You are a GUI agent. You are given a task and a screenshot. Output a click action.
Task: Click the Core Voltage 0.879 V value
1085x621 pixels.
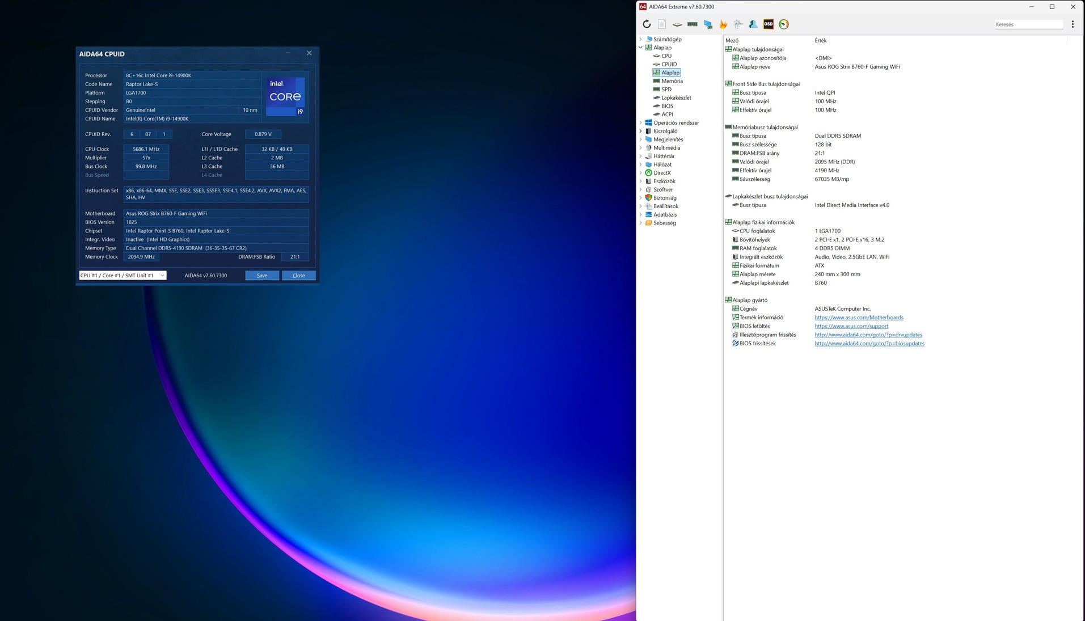[x=263, y=134]
